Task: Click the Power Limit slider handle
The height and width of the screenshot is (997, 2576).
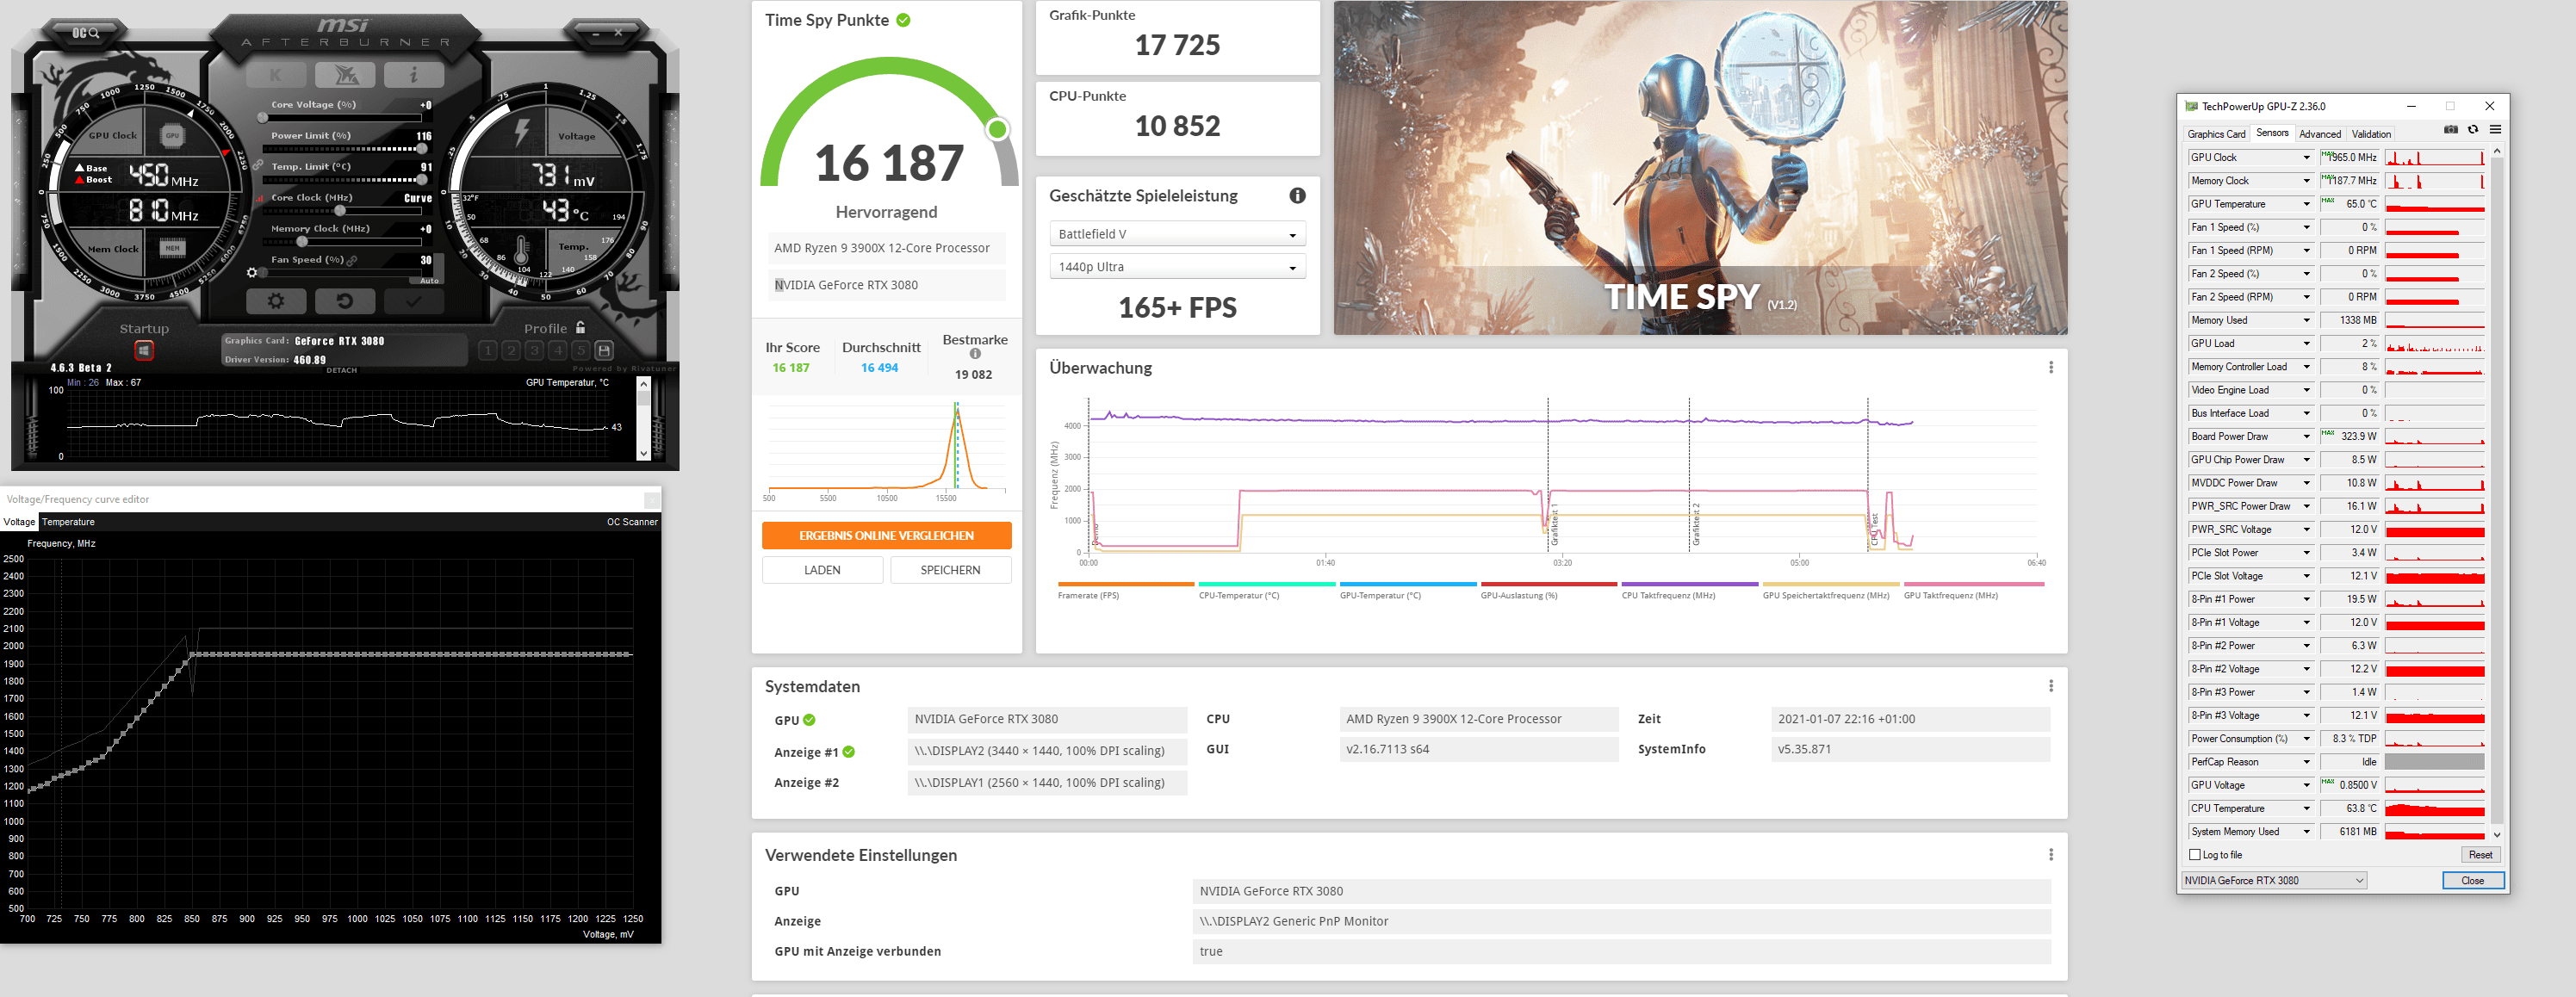Action: coord(422,148)
